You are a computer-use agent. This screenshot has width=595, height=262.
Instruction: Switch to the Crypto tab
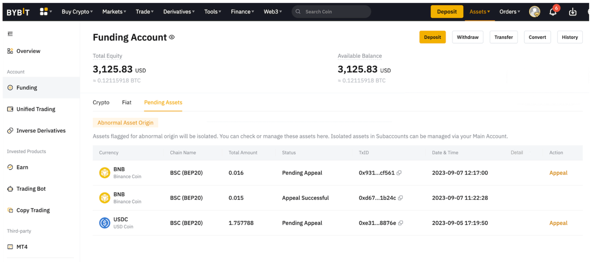pyautogui.click(x=101, y=102)
